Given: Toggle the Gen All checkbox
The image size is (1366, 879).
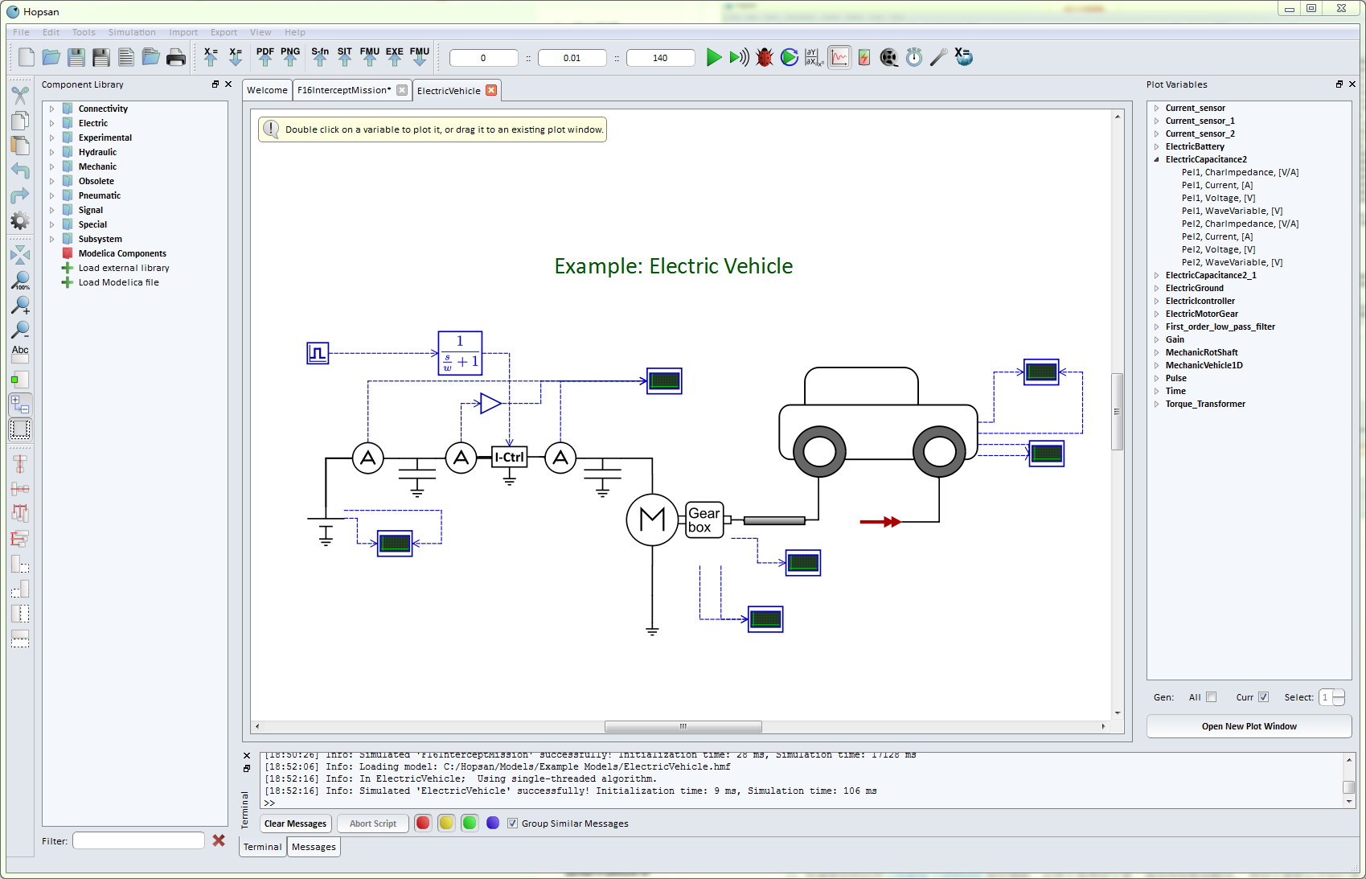Looking at the screenshot, I should pos(1211,697).
